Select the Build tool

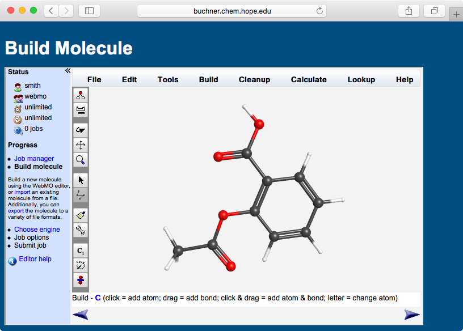coord(80,95)
